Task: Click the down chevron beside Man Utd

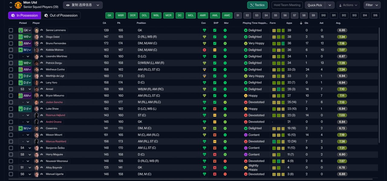Action: tap(11, 7)
